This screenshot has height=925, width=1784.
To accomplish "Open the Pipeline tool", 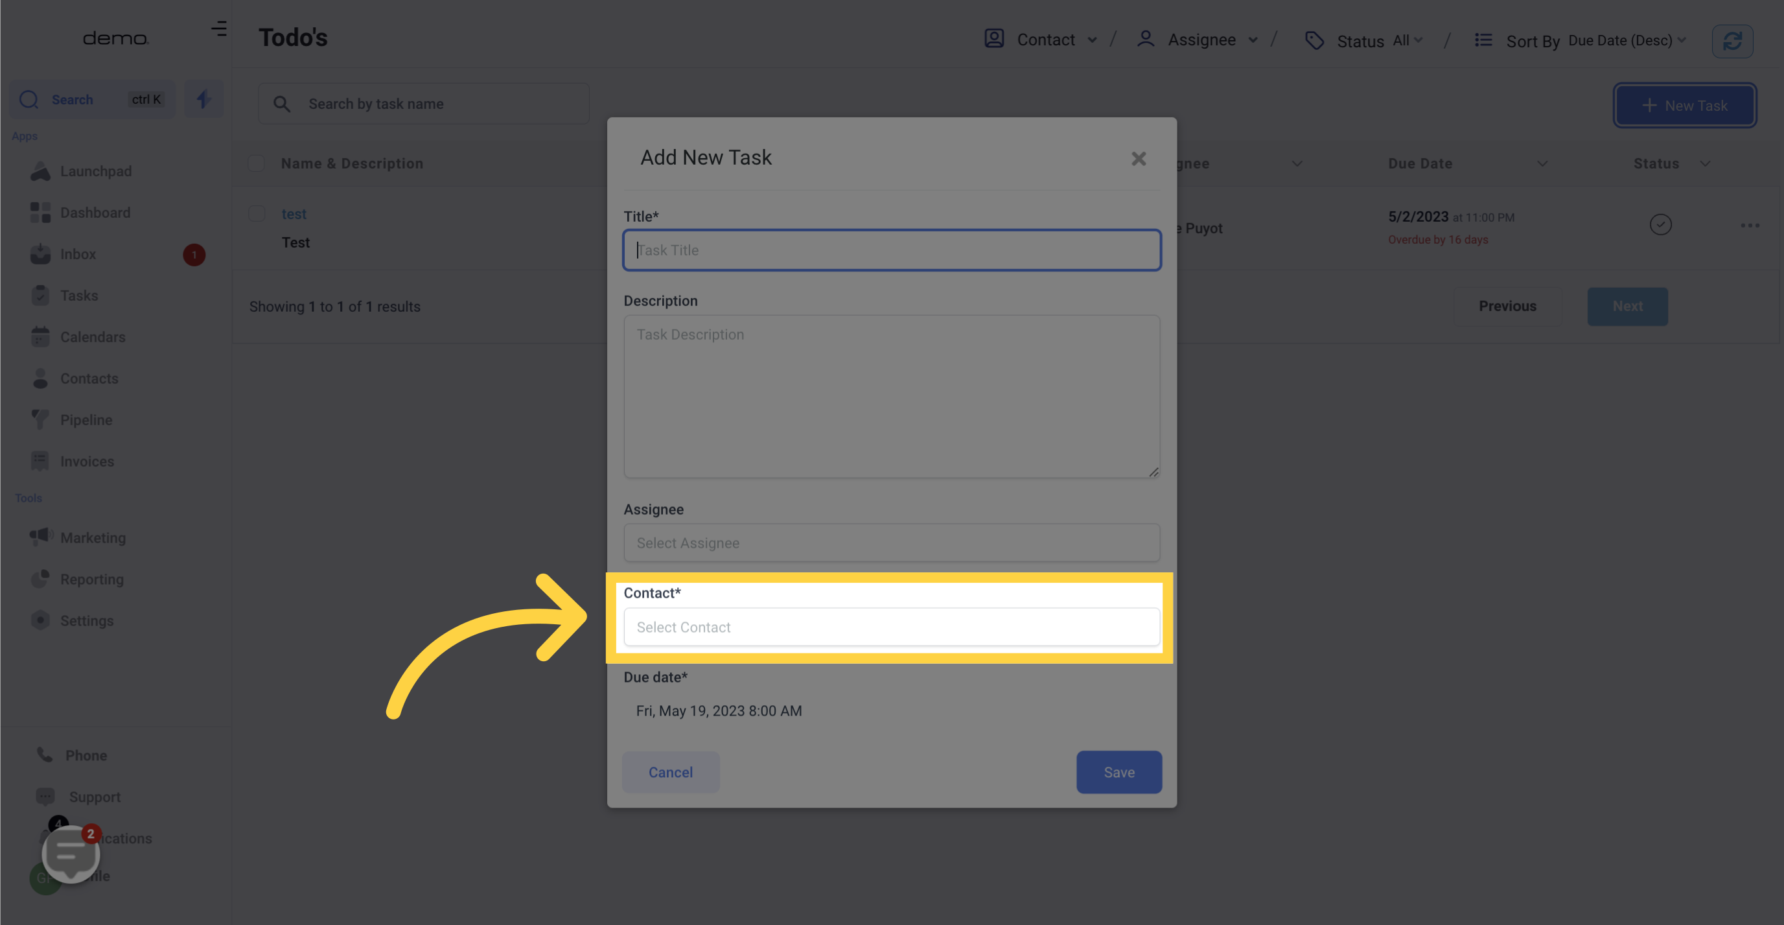I will point(85,420).
